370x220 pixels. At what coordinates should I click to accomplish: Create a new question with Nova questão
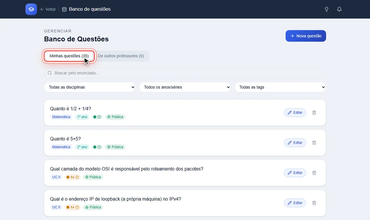click(x=305, y=36)
